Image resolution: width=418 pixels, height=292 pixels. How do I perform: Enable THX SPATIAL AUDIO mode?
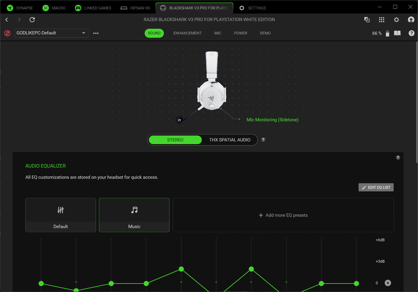(x=230, y=140)
